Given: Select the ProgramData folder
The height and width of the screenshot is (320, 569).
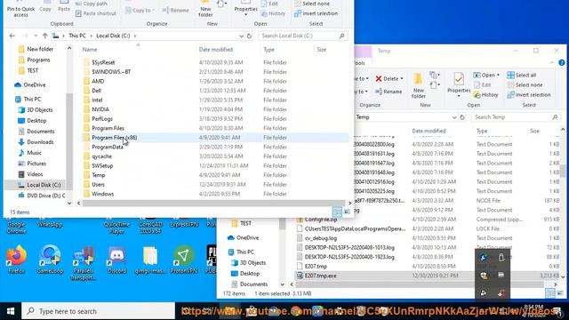Looking at the screenshot, I should (215, 147).
